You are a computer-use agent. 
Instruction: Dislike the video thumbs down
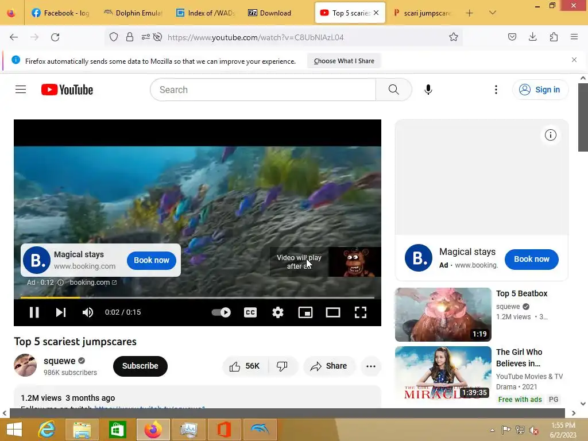pyautogui.click(x=282, y=366)
